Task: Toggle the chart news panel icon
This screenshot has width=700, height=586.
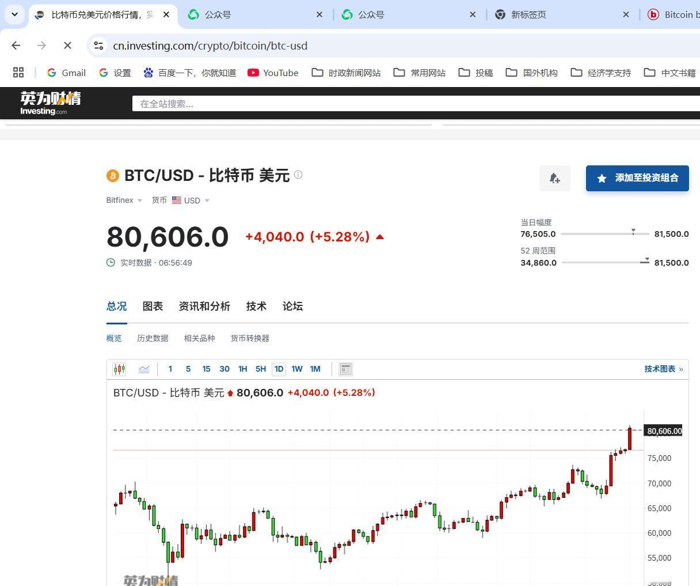Action: 345,369
